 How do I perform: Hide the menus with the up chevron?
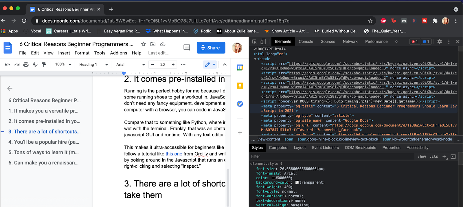225,65
